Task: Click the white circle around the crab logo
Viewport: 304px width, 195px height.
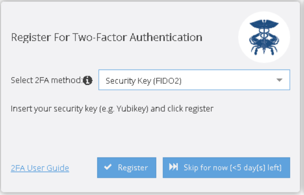Action: click(x=264, y=37)
